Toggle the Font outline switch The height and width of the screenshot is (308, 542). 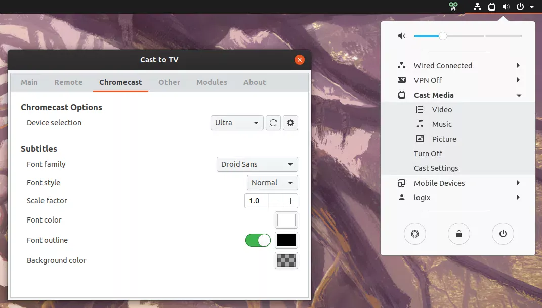pyautogui.click(x=258, y=240)
